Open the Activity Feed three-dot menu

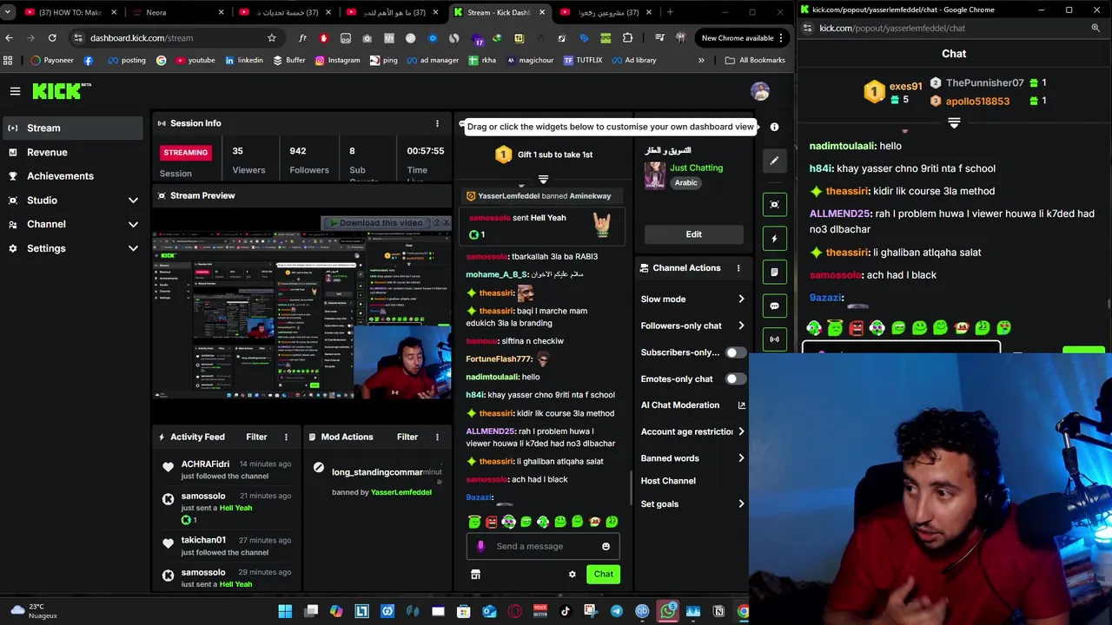click(286, 437)
